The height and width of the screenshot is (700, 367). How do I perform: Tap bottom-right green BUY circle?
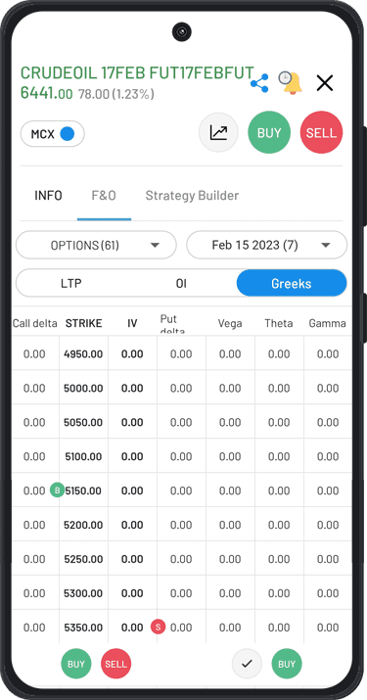(287, 664)
